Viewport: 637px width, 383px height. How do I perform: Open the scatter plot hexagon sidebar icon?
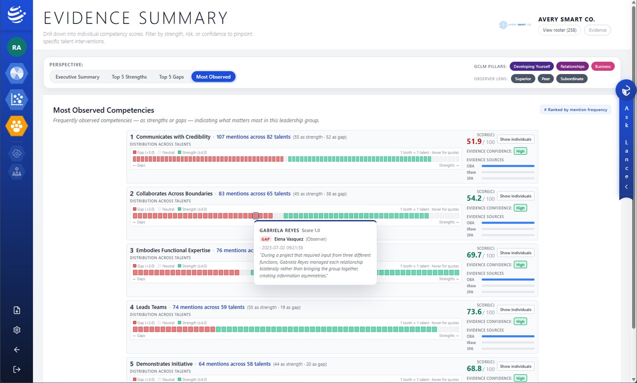coord(17,99)
